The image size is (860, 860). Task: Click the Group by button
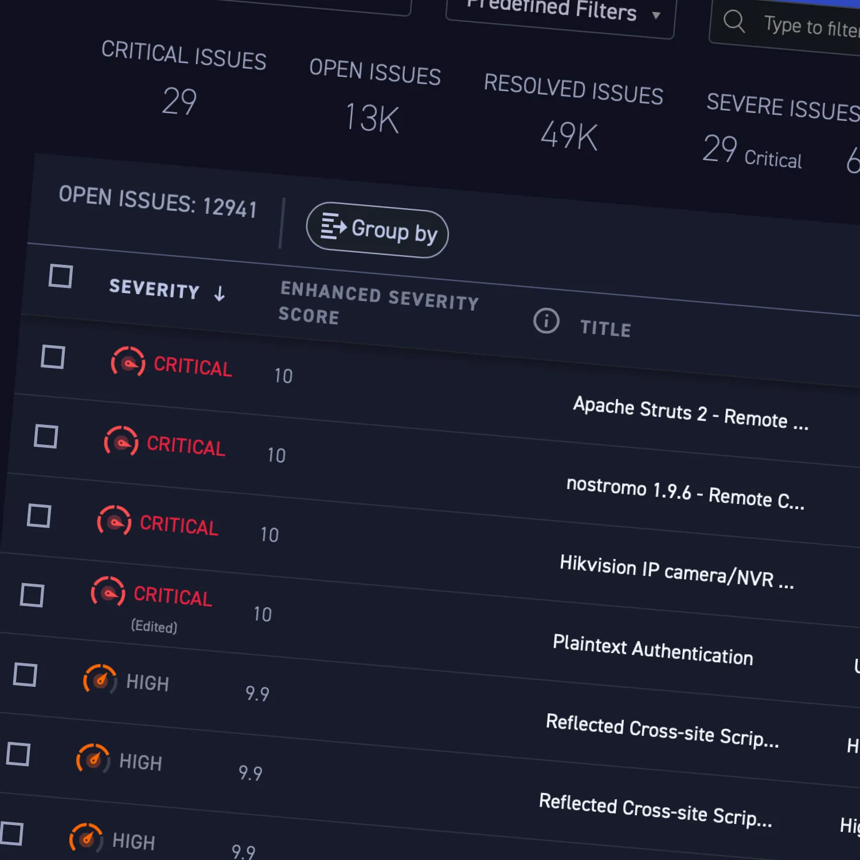377,230
